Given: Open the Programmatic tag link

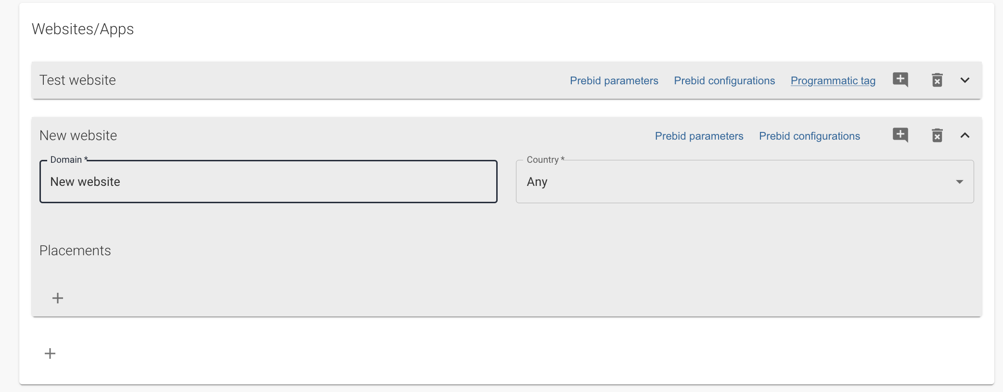Looking at the screenshot, I should (x=833, y=80).
